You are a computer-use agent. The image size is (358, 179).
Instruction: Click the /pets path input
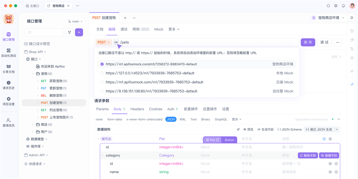[x=208, y=42]
